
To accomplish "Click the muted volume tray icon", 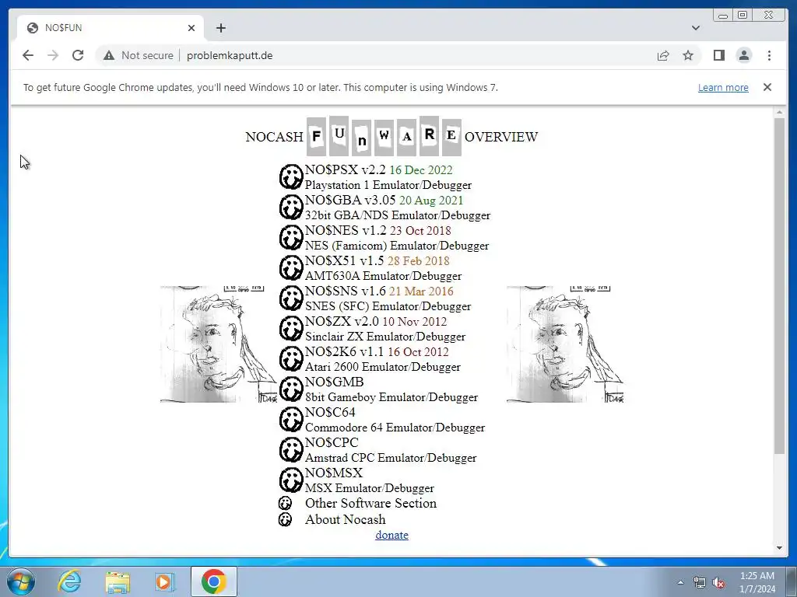I will (x=718, y=583).
